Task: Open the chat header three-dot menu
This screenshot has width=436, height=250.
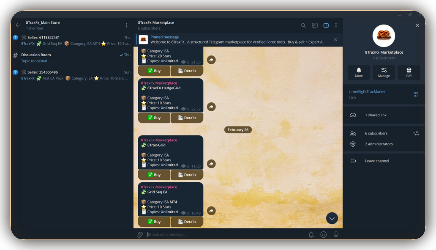Action: (x=336, y=25)
